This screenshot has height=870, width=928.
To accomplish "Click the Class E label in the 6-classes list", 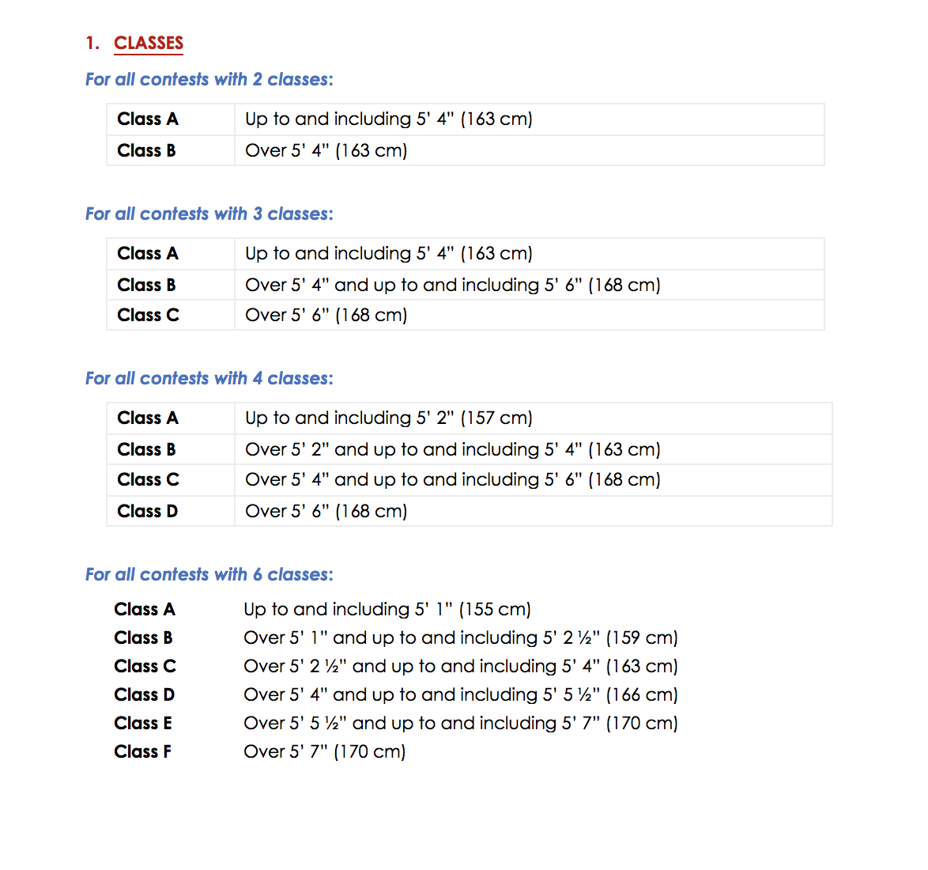I will pos(142,724).
